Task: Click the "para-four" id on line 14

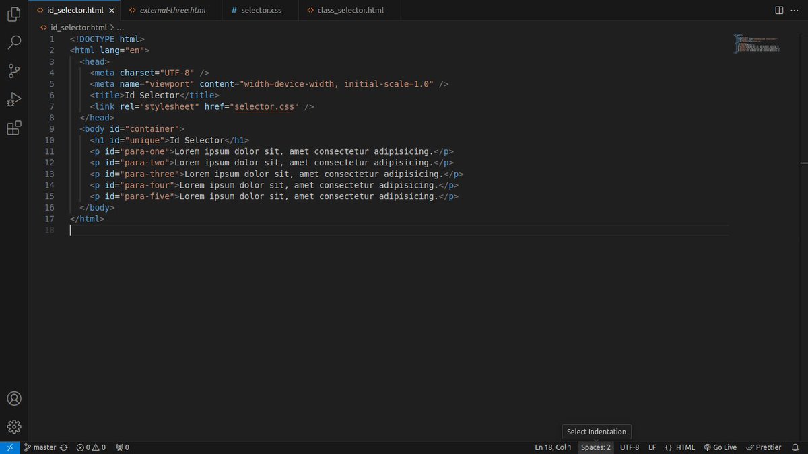Action: tap(147, 185)
